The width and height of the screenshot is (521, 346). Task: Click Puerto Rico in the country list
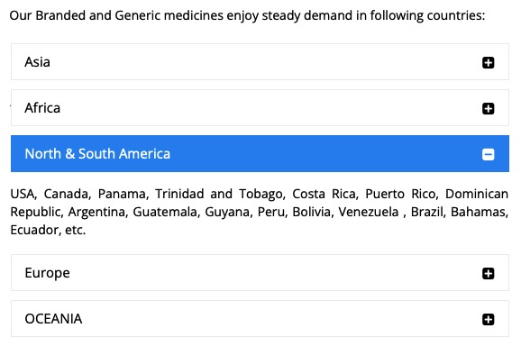pos(401,194)
